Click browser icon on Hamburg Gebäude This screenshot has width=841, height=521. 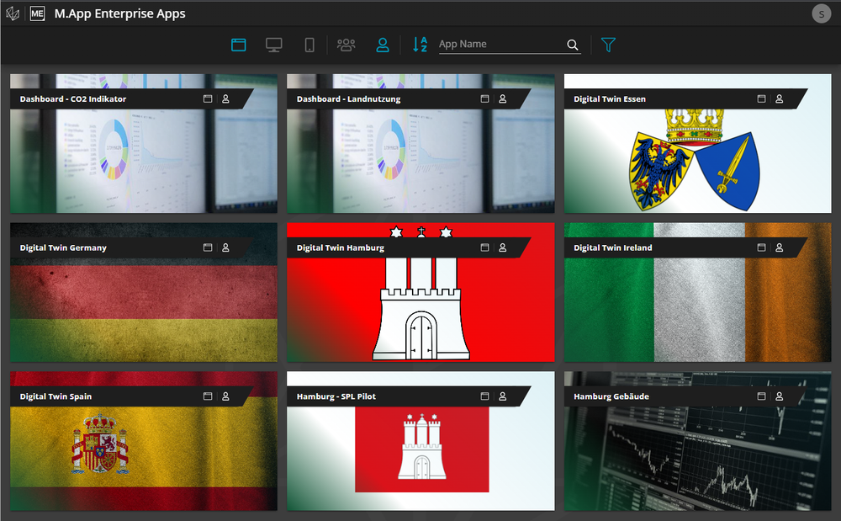coord(761,396)
